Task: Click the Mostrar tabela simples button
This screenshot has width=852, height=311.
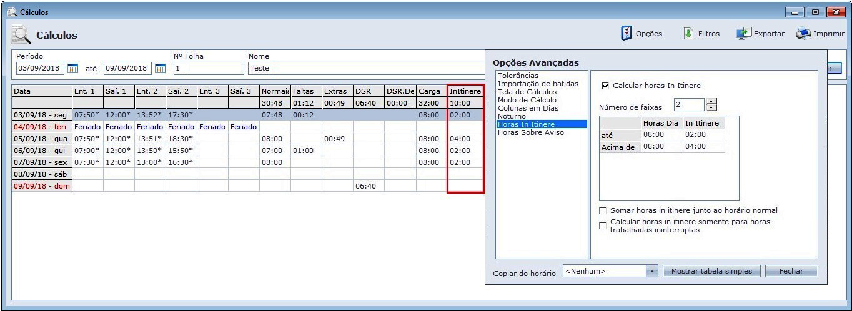Action: pos(711,271)
